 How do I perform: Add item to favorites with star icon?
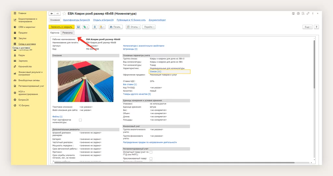point(64,14)
